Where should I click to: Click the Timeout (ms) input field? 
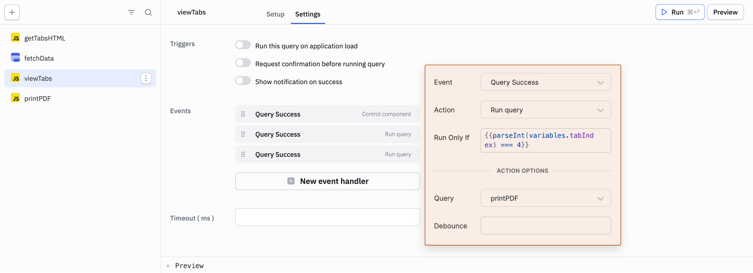click(327, 217)
